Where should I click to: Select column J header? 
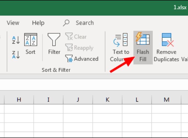pos(78,100)
